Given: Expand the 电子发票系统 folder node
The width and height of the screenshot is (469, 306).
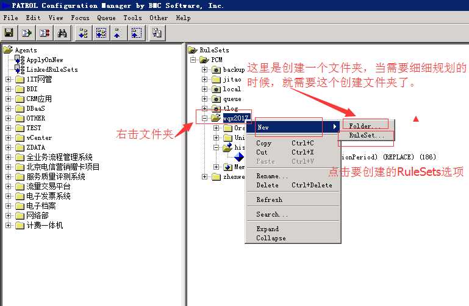Looking at the screenshot, I should tap(9, 196).
